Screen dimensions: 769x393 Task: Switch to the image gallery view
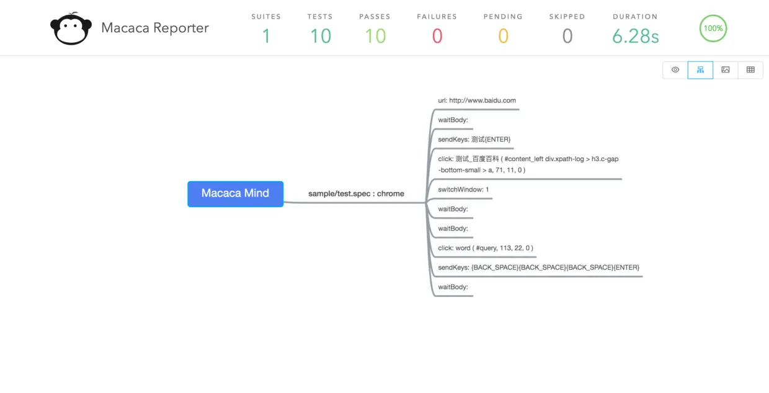pyautogui.click(x=726, y=70)
